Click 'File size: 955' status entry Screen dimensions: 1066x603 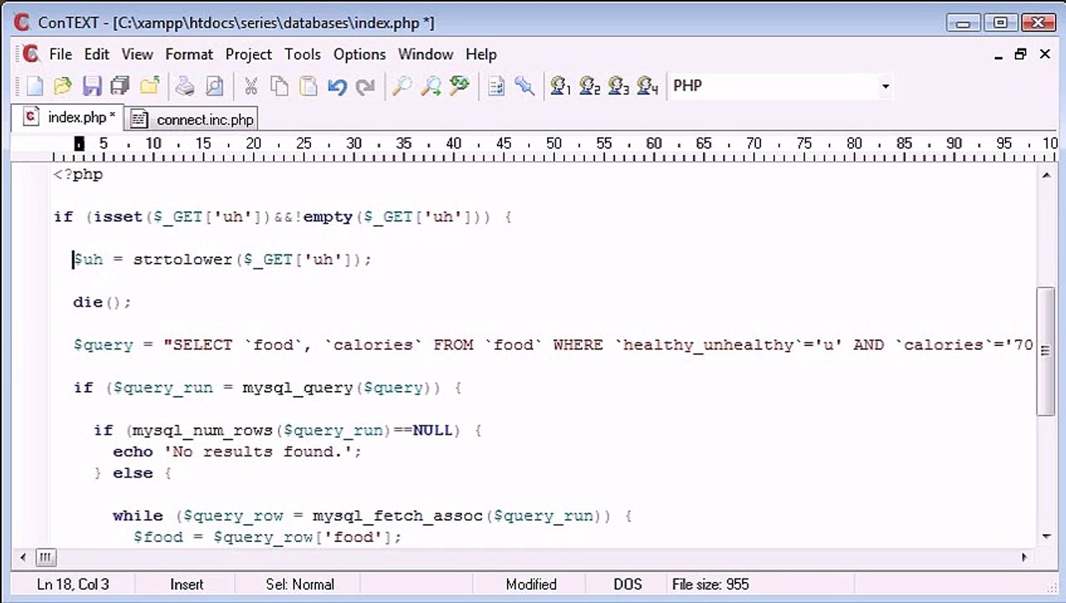pos(711,584)
